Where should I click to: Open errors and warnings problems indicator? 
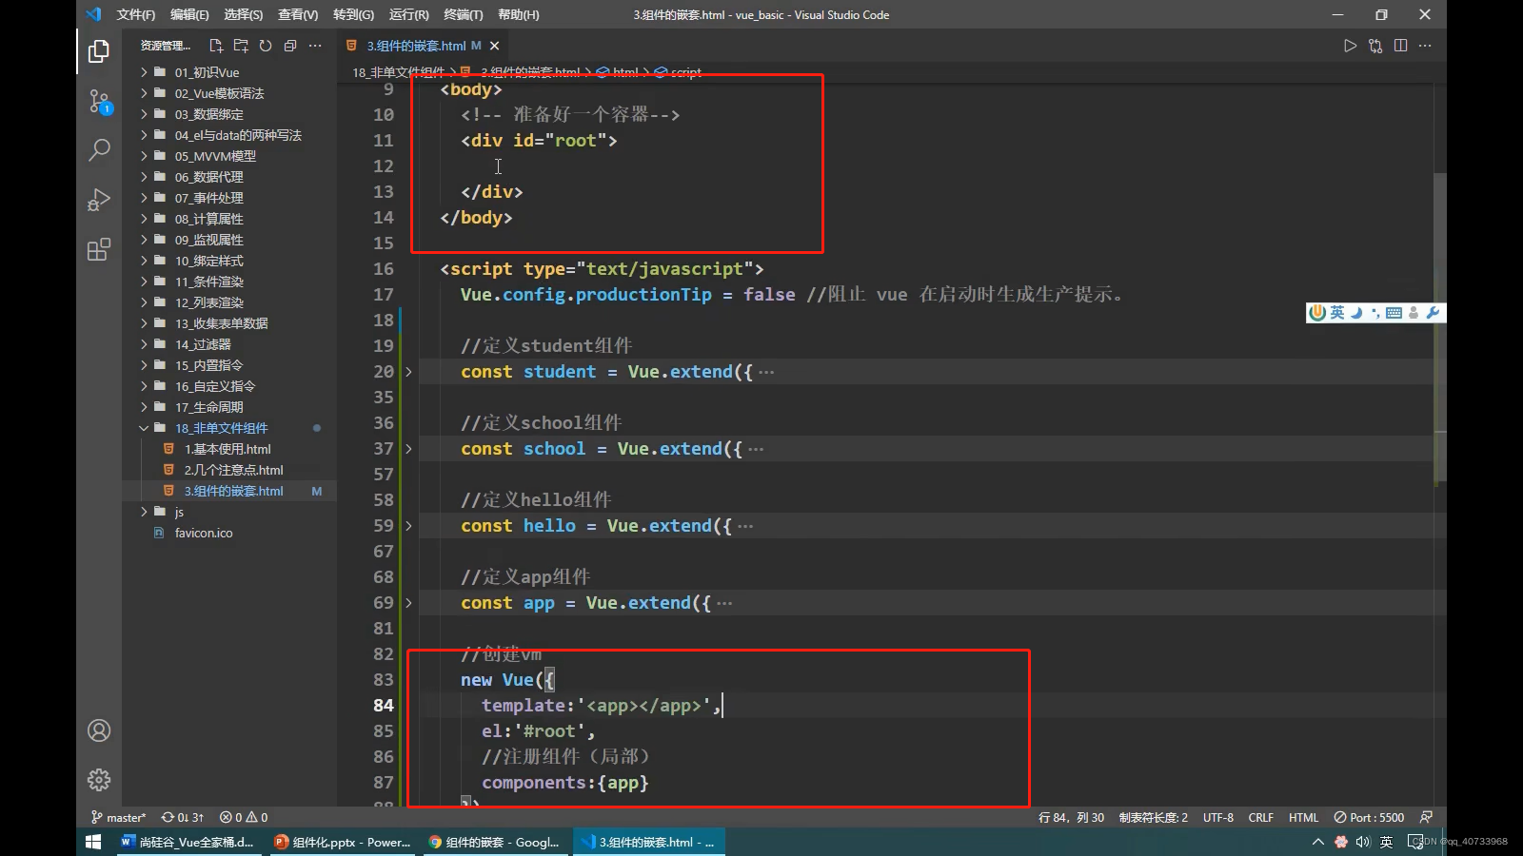coord(244,817)
